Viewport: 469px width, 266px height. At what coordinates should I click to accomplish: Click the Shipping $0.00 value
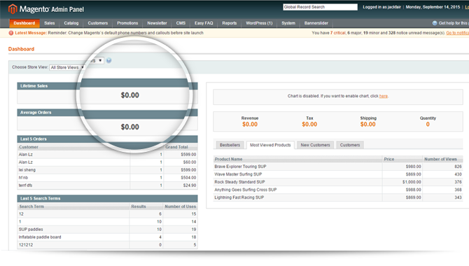tap(367, 124)
